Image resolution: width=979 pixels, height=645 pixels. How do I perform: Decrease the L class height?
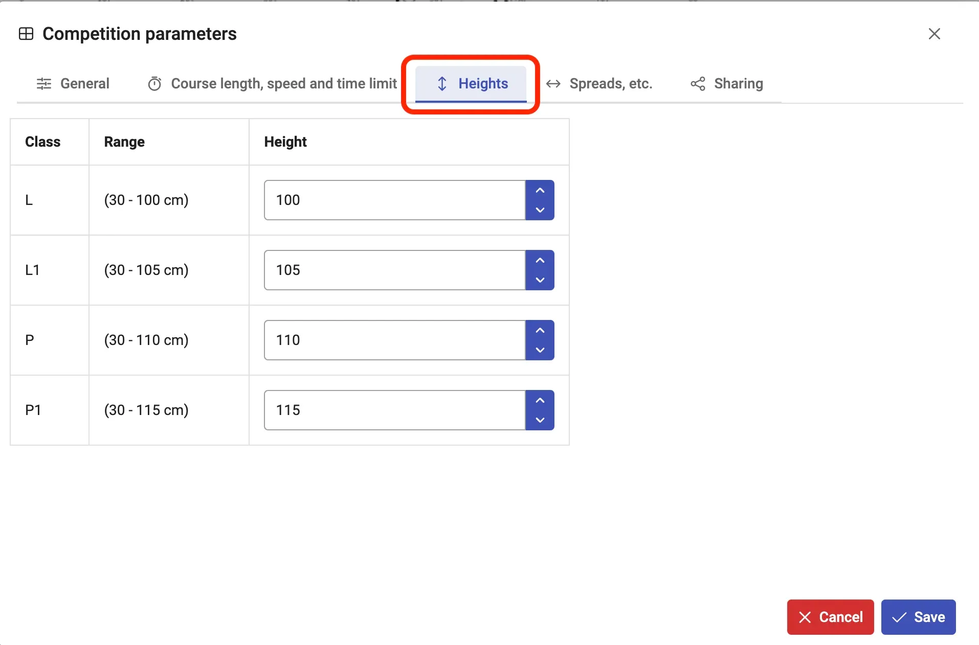tap(540, 210)
